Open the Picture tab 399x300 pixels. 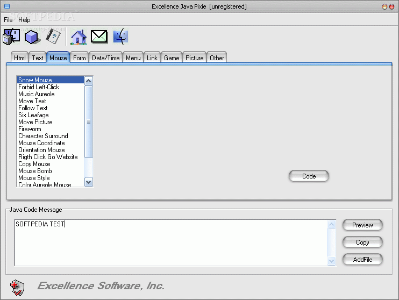pos(195,58)
